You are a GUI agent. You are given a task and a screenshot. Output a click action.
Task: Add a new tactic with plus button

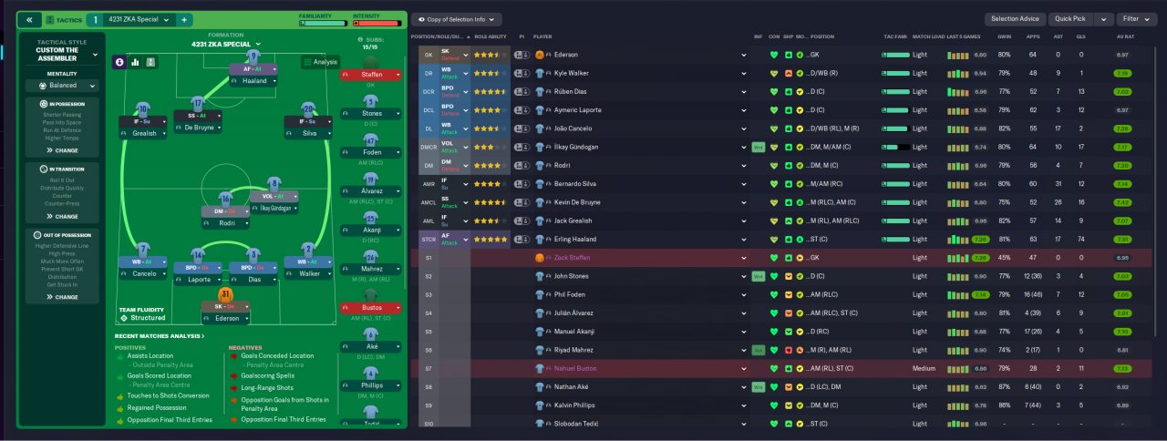pos(183,19)
